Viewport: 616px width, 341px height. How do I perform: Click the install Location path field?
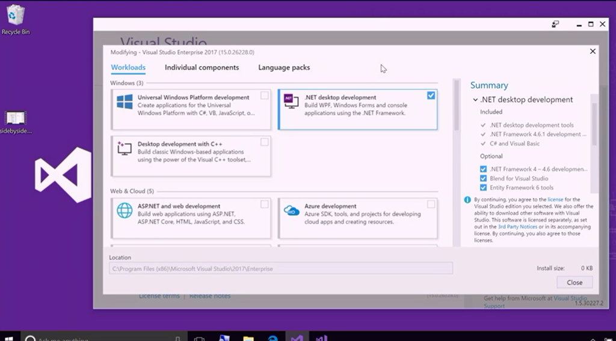(280, 268)
